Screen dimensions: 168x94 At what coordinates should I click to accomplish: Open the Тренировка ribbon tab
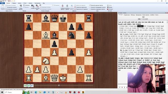[37, 3]
